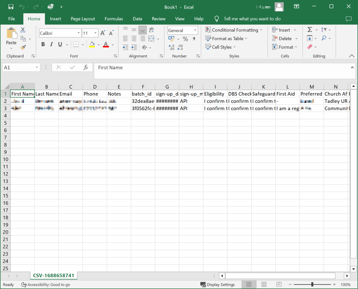Open the insert function fx dialog

click(x=85, y=67)
